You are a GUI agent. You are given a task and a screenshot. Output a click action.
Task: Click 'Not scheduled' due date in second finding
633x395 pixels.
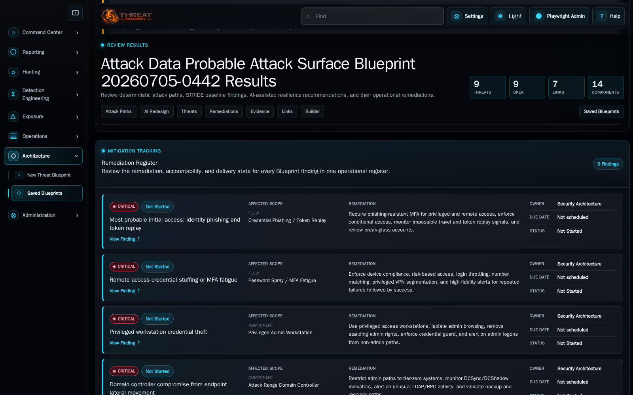[572, 277]
